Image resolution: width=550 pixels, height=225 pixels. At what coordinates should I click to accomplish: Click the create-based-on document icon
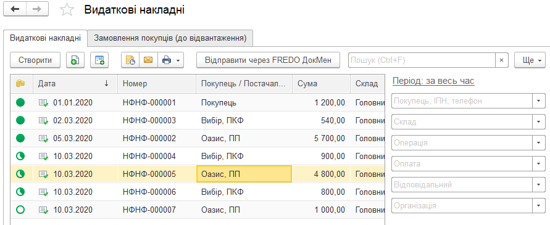[99, 60]
